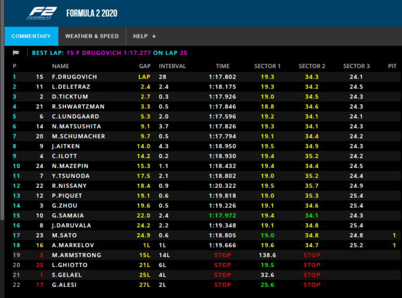Click yellow car number 16 of Markelov
Screen dimensions: 402x298
coord(40,245)
